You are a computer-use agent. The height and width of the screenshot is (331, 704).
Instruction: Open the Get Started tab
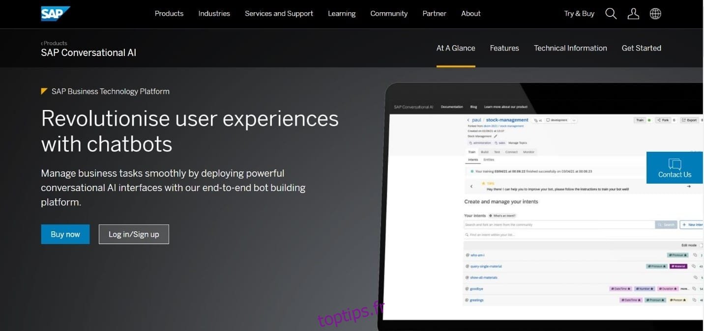pyautogui.click(x=641, y=48)
